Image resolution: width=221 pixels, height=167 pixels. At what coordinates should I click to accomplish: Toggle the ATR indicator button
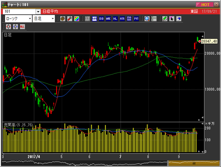click(x=122, y=19)
